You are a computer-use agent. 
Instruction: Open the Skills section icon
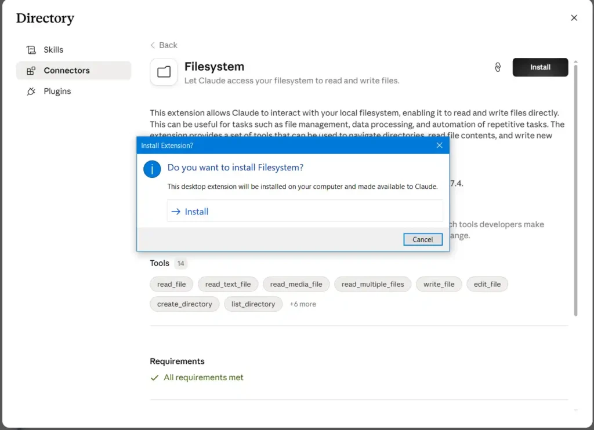[x=31, y=50]
